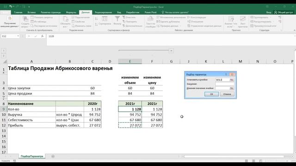Click the Undo arrow in quick access toolbar
Image resolution: width=296 pixels, height=166 pixels.
point(11,6)
